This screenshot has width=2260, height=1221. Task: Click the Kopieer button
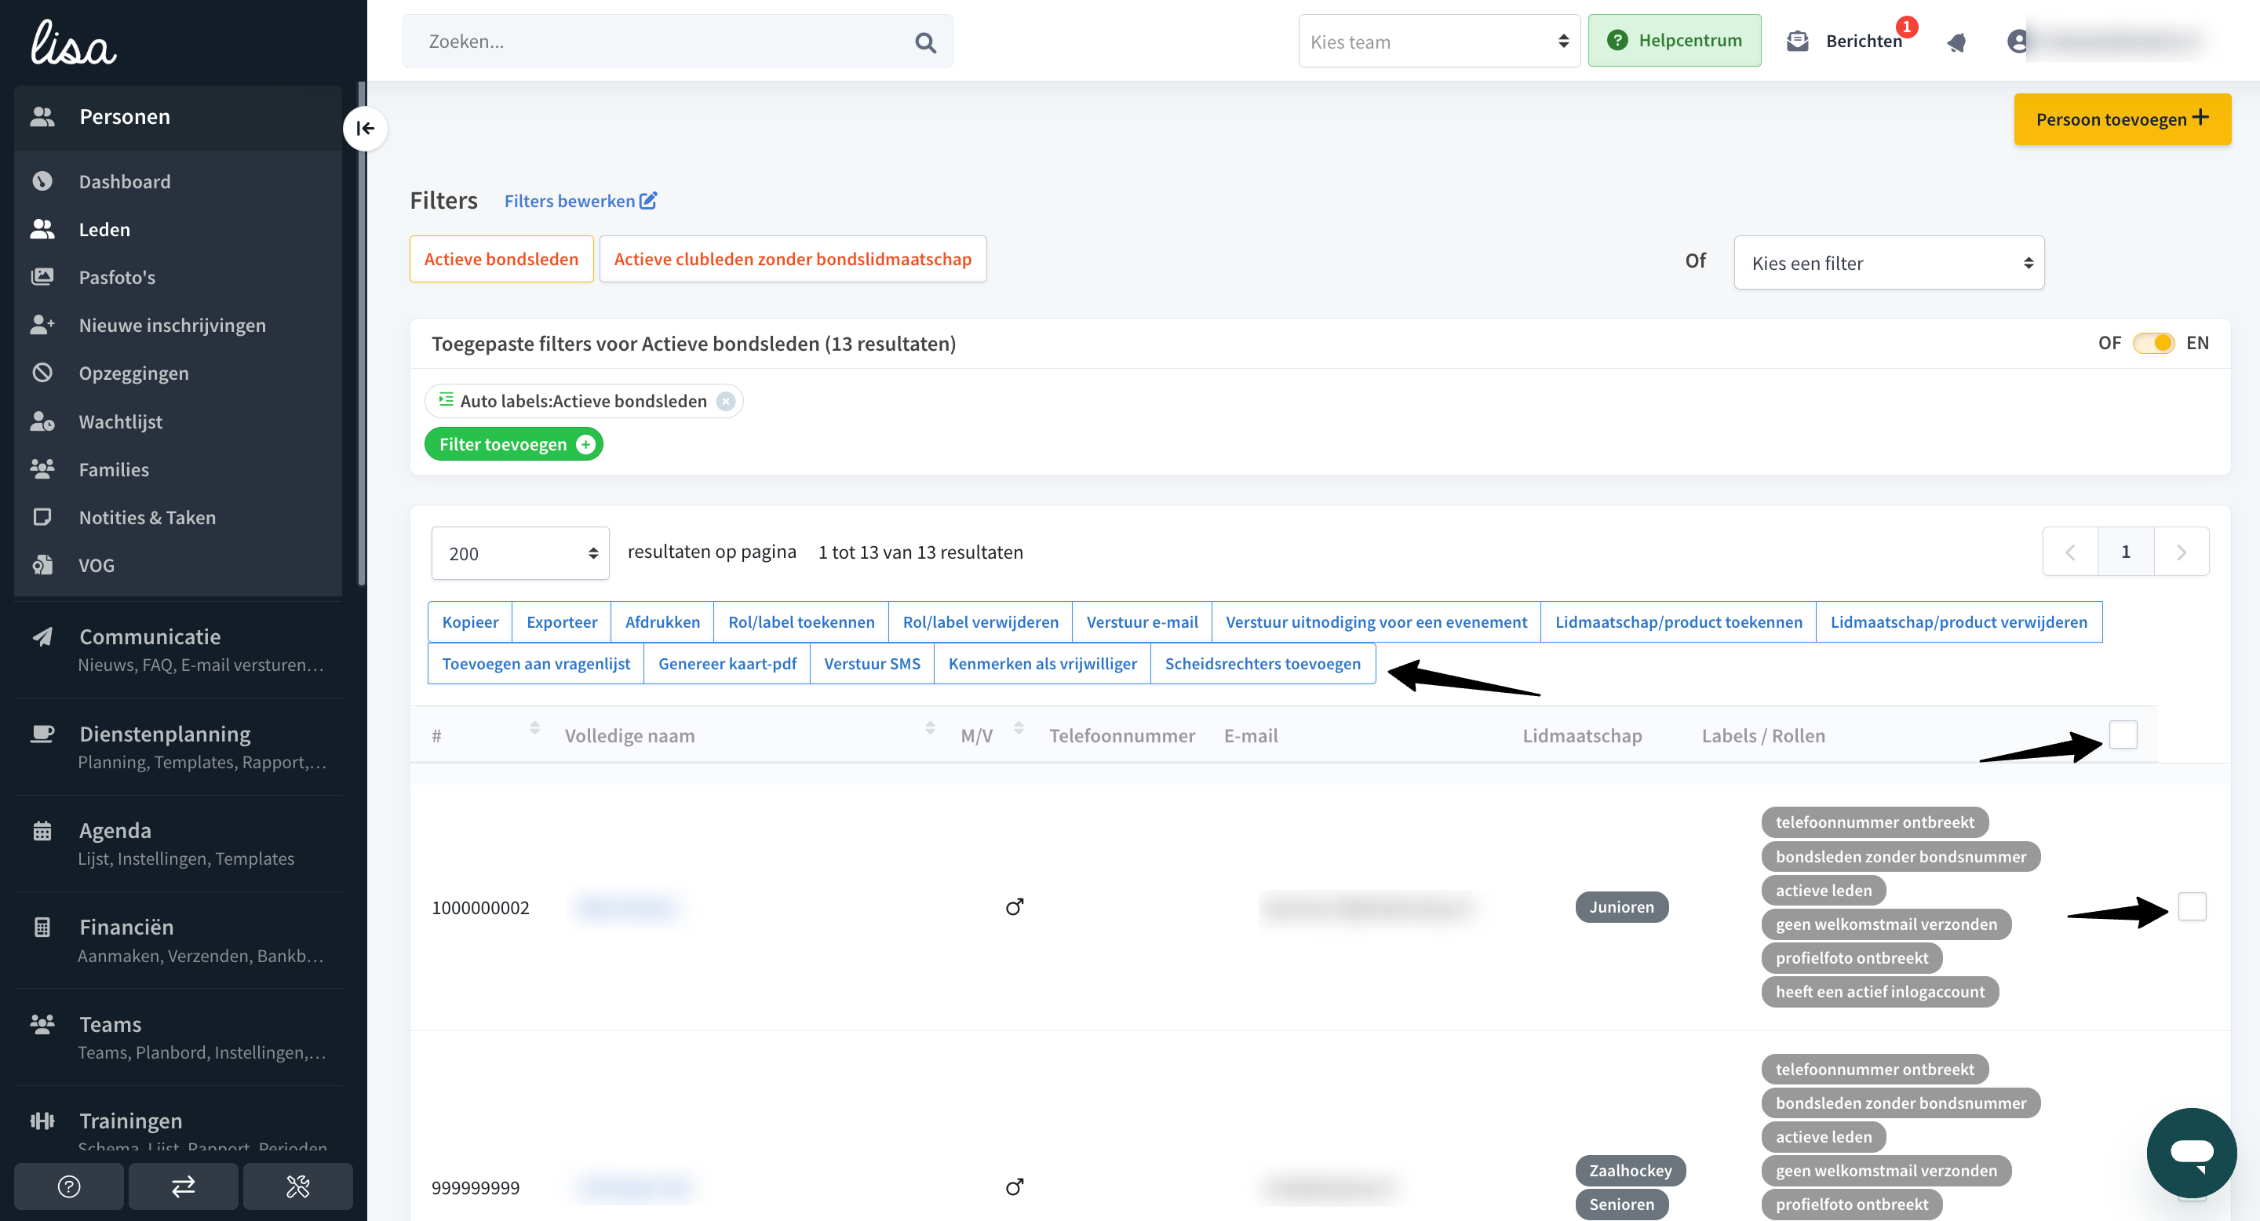(x=470, y=622)
